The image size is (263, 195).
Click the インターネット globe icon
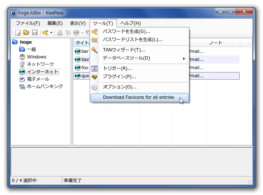pos(22,72)
